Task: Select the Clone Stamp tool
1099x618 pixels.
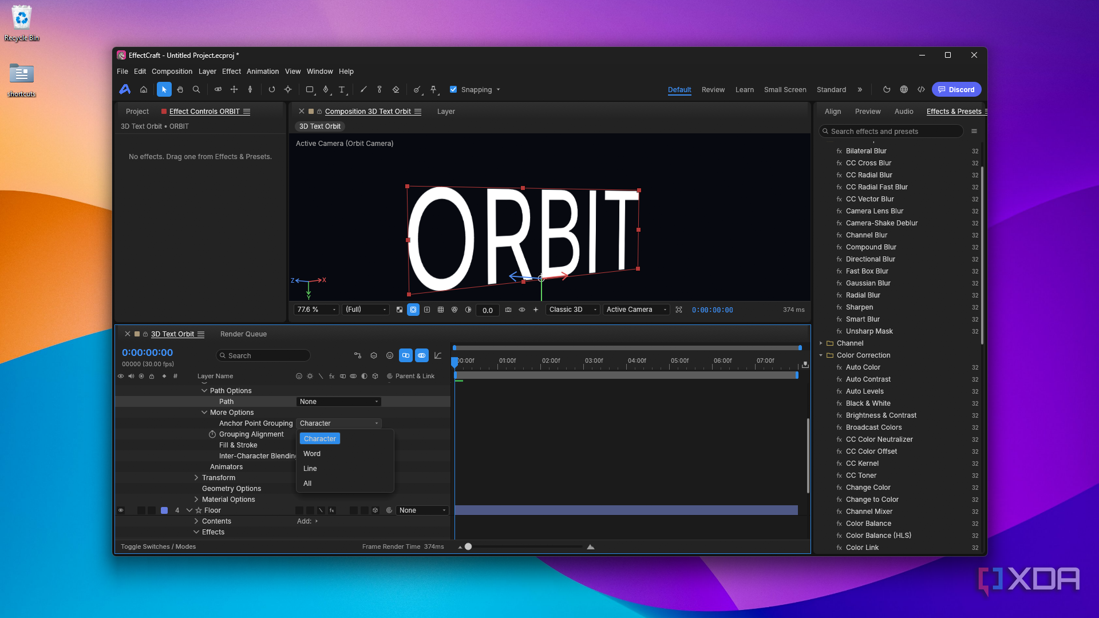Action: click(x=379, y=89)
